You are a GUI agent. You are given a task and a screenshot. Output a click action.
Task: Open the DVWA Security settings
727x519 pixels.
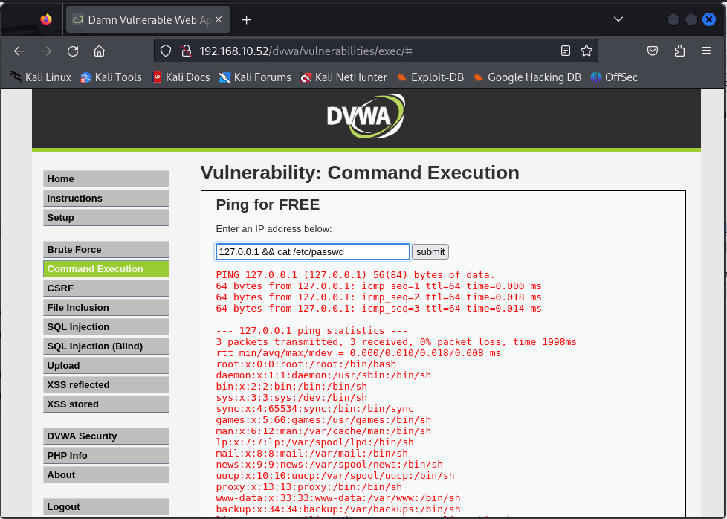click(x=106, y=436)
